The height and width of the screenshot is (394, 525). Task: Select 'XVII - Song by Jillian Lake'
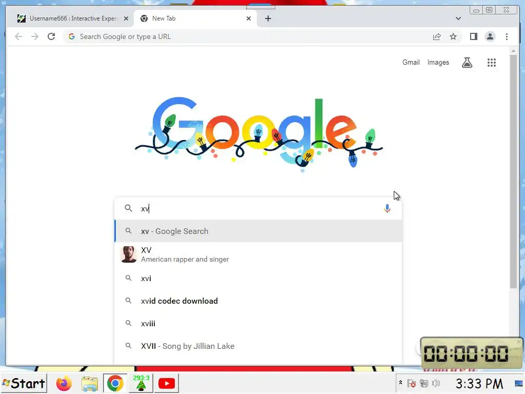tap(258, 346)
